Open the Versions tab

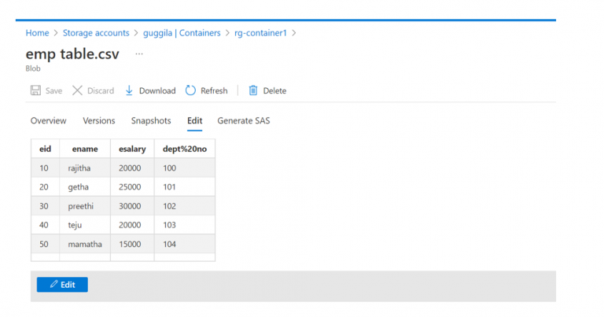[99, 120]
